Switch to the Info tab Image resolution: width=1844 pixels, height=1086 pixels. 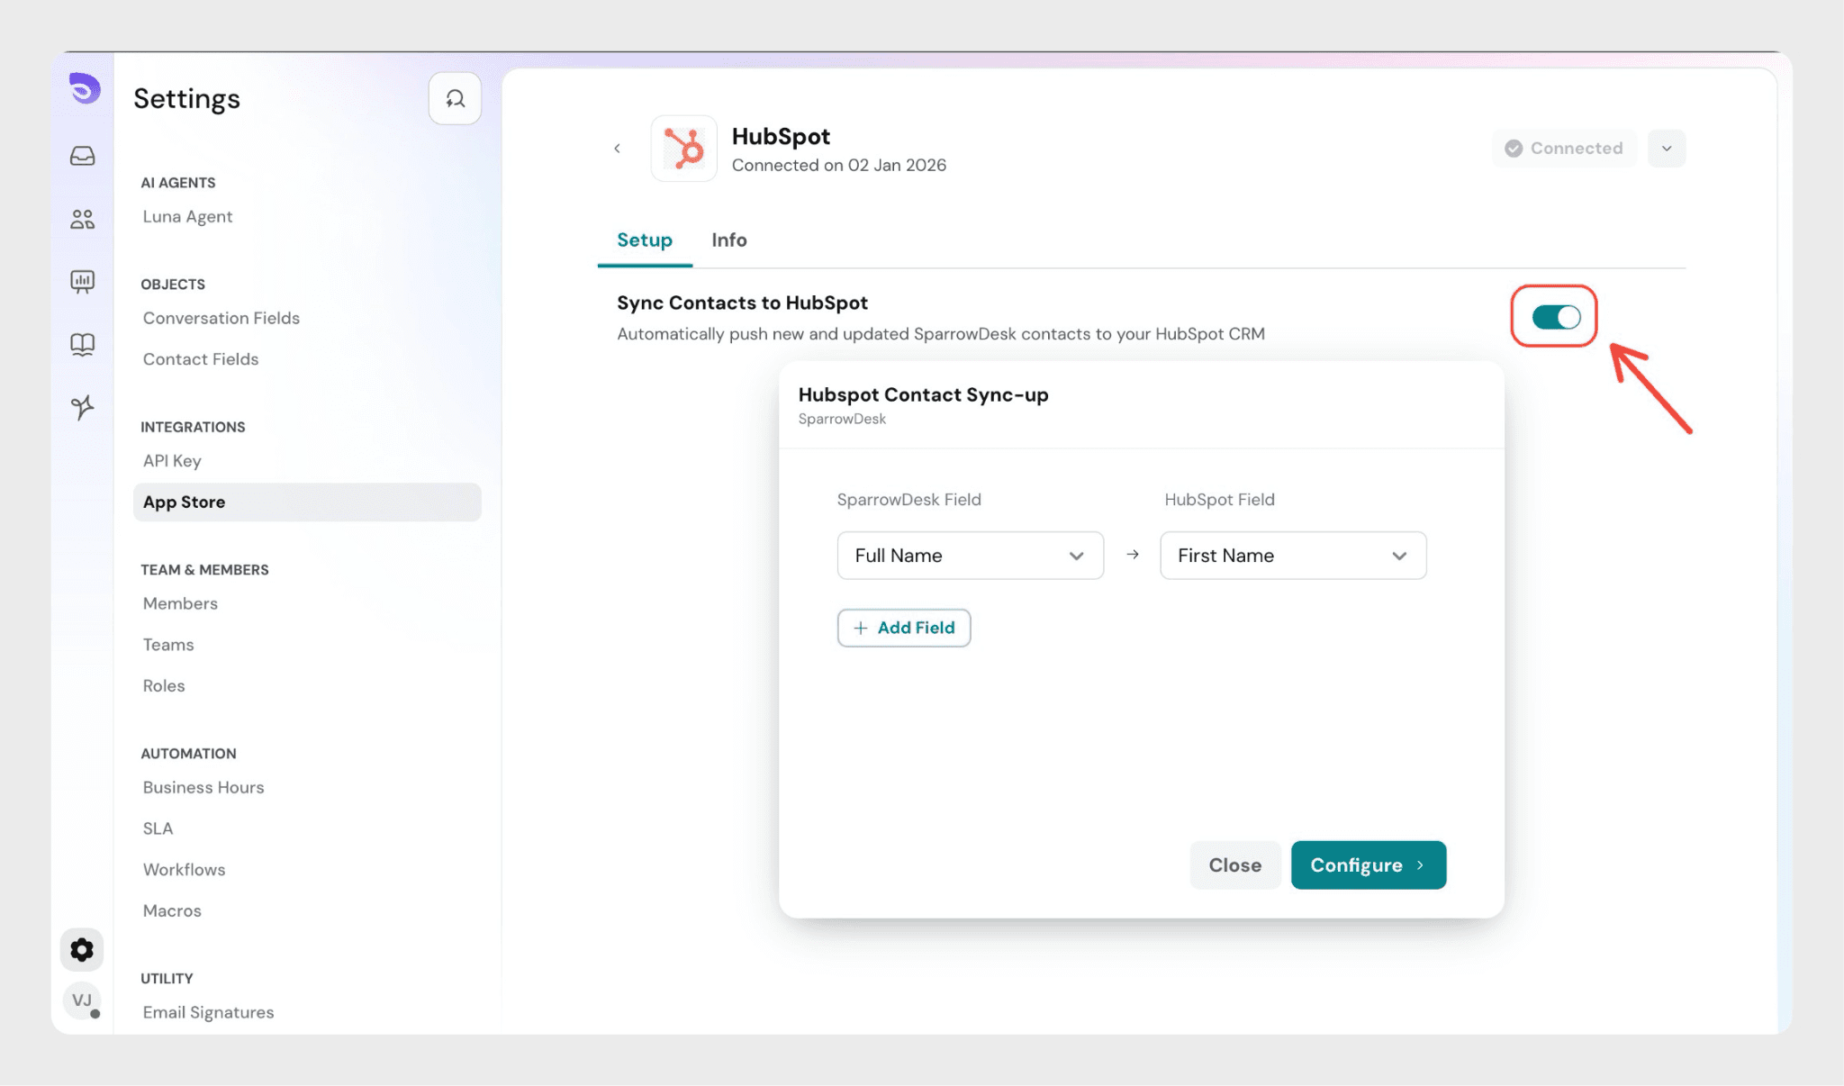coord(728,240)
